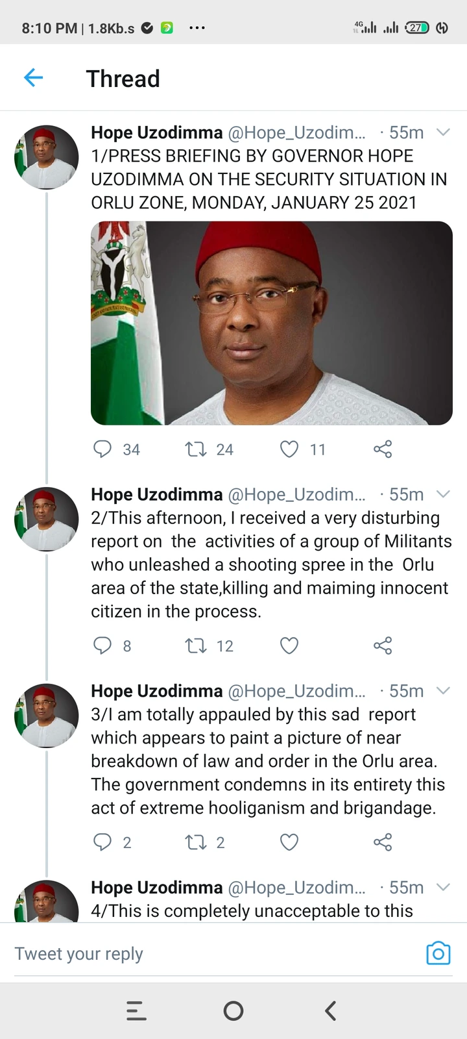Open the camera icon in reply bar
The width and height of the screenshot is (467, 1039).
(438, 953)
